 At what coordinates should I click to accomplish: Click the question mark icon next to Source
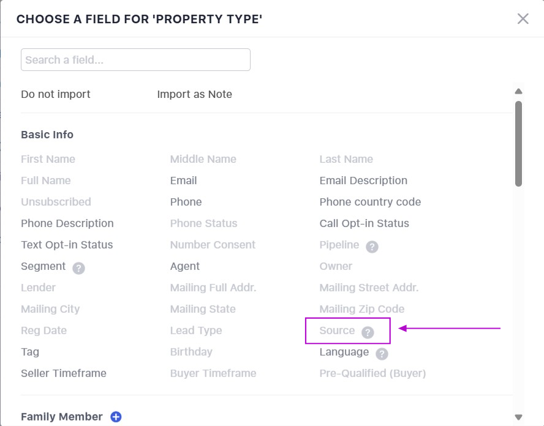point(368,332)
